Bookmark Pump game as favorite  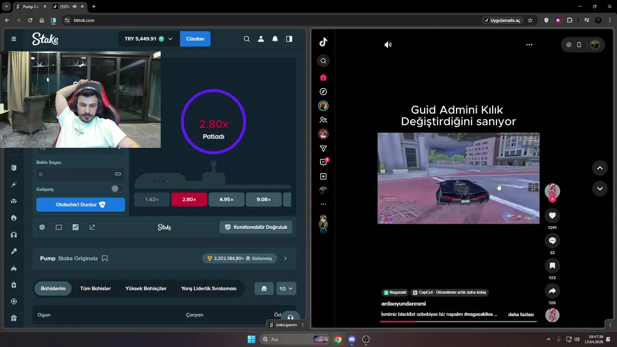point(105,258)
